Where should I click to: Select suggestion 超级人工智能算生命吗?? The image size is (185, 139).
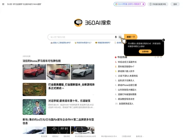61,43
